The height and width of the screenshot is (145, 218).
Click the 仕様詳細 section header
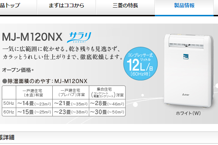[7, 137]
